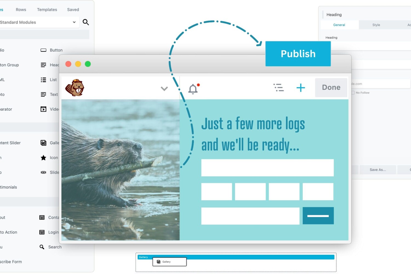Open the Style tab in Heading panel
This screenshot has height=274, width=411.
[376, 25]
